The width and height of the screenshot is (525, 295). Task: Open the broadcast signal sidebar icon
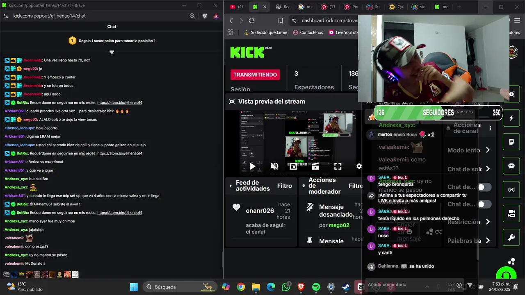511,190
